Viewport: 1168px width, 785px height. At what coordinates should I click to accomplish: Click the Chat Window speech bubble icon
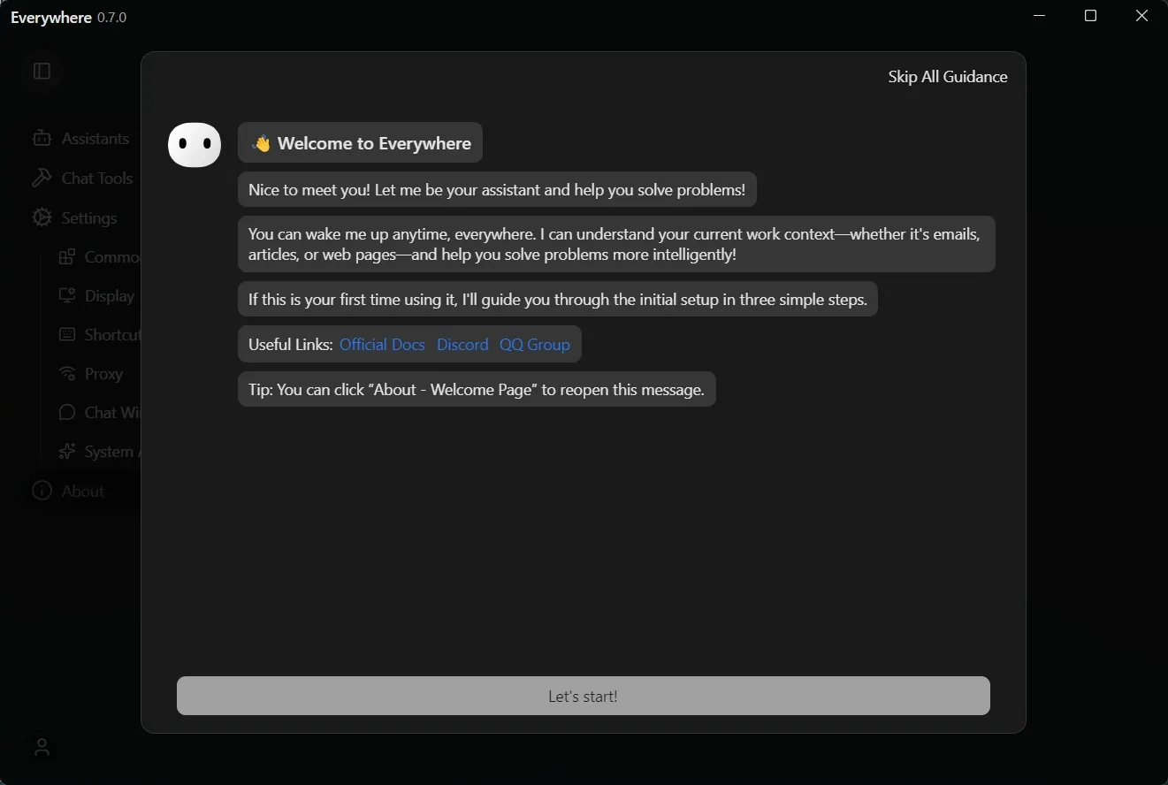click(x=67, y=413)
